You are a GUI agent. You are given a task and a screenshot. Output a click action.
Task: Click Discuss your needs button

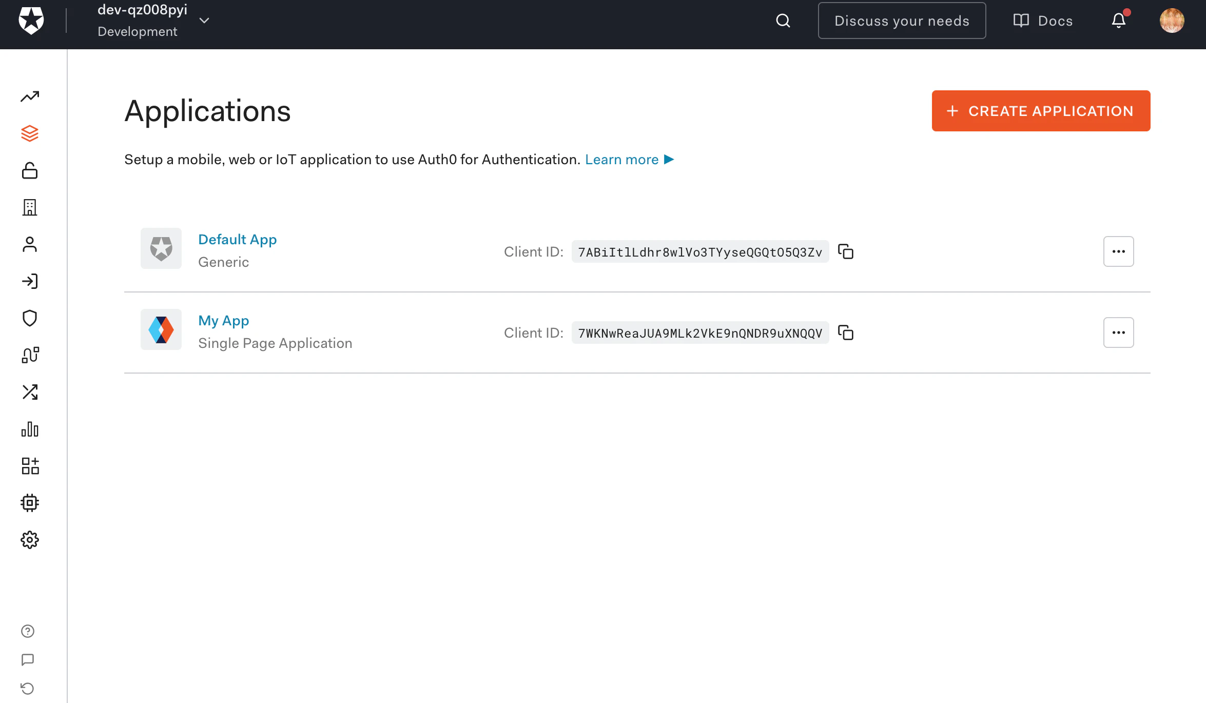pos(902,21)
